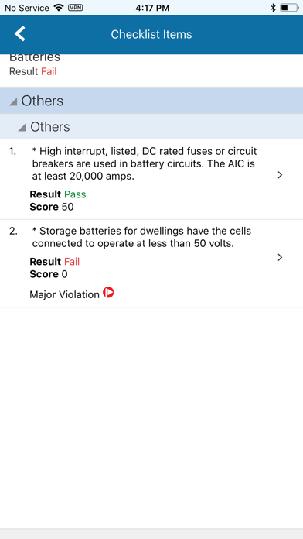Image resolution: width=303 pixels, height=539 pixels.
Task: Tap the nested Others subsection label
Action: click(x=50, y=127)
